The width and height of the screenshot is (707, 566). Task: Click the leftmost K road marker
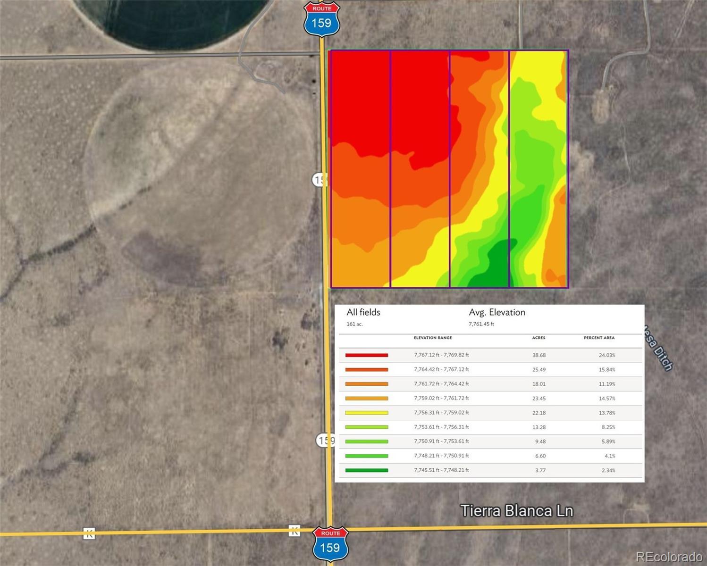coord(89,533)
